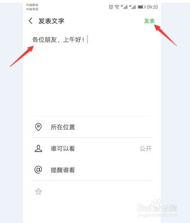This screenshot has width=190, height=223.
Task: Tap the carrier name text in status bar
Action: (32, 7)
